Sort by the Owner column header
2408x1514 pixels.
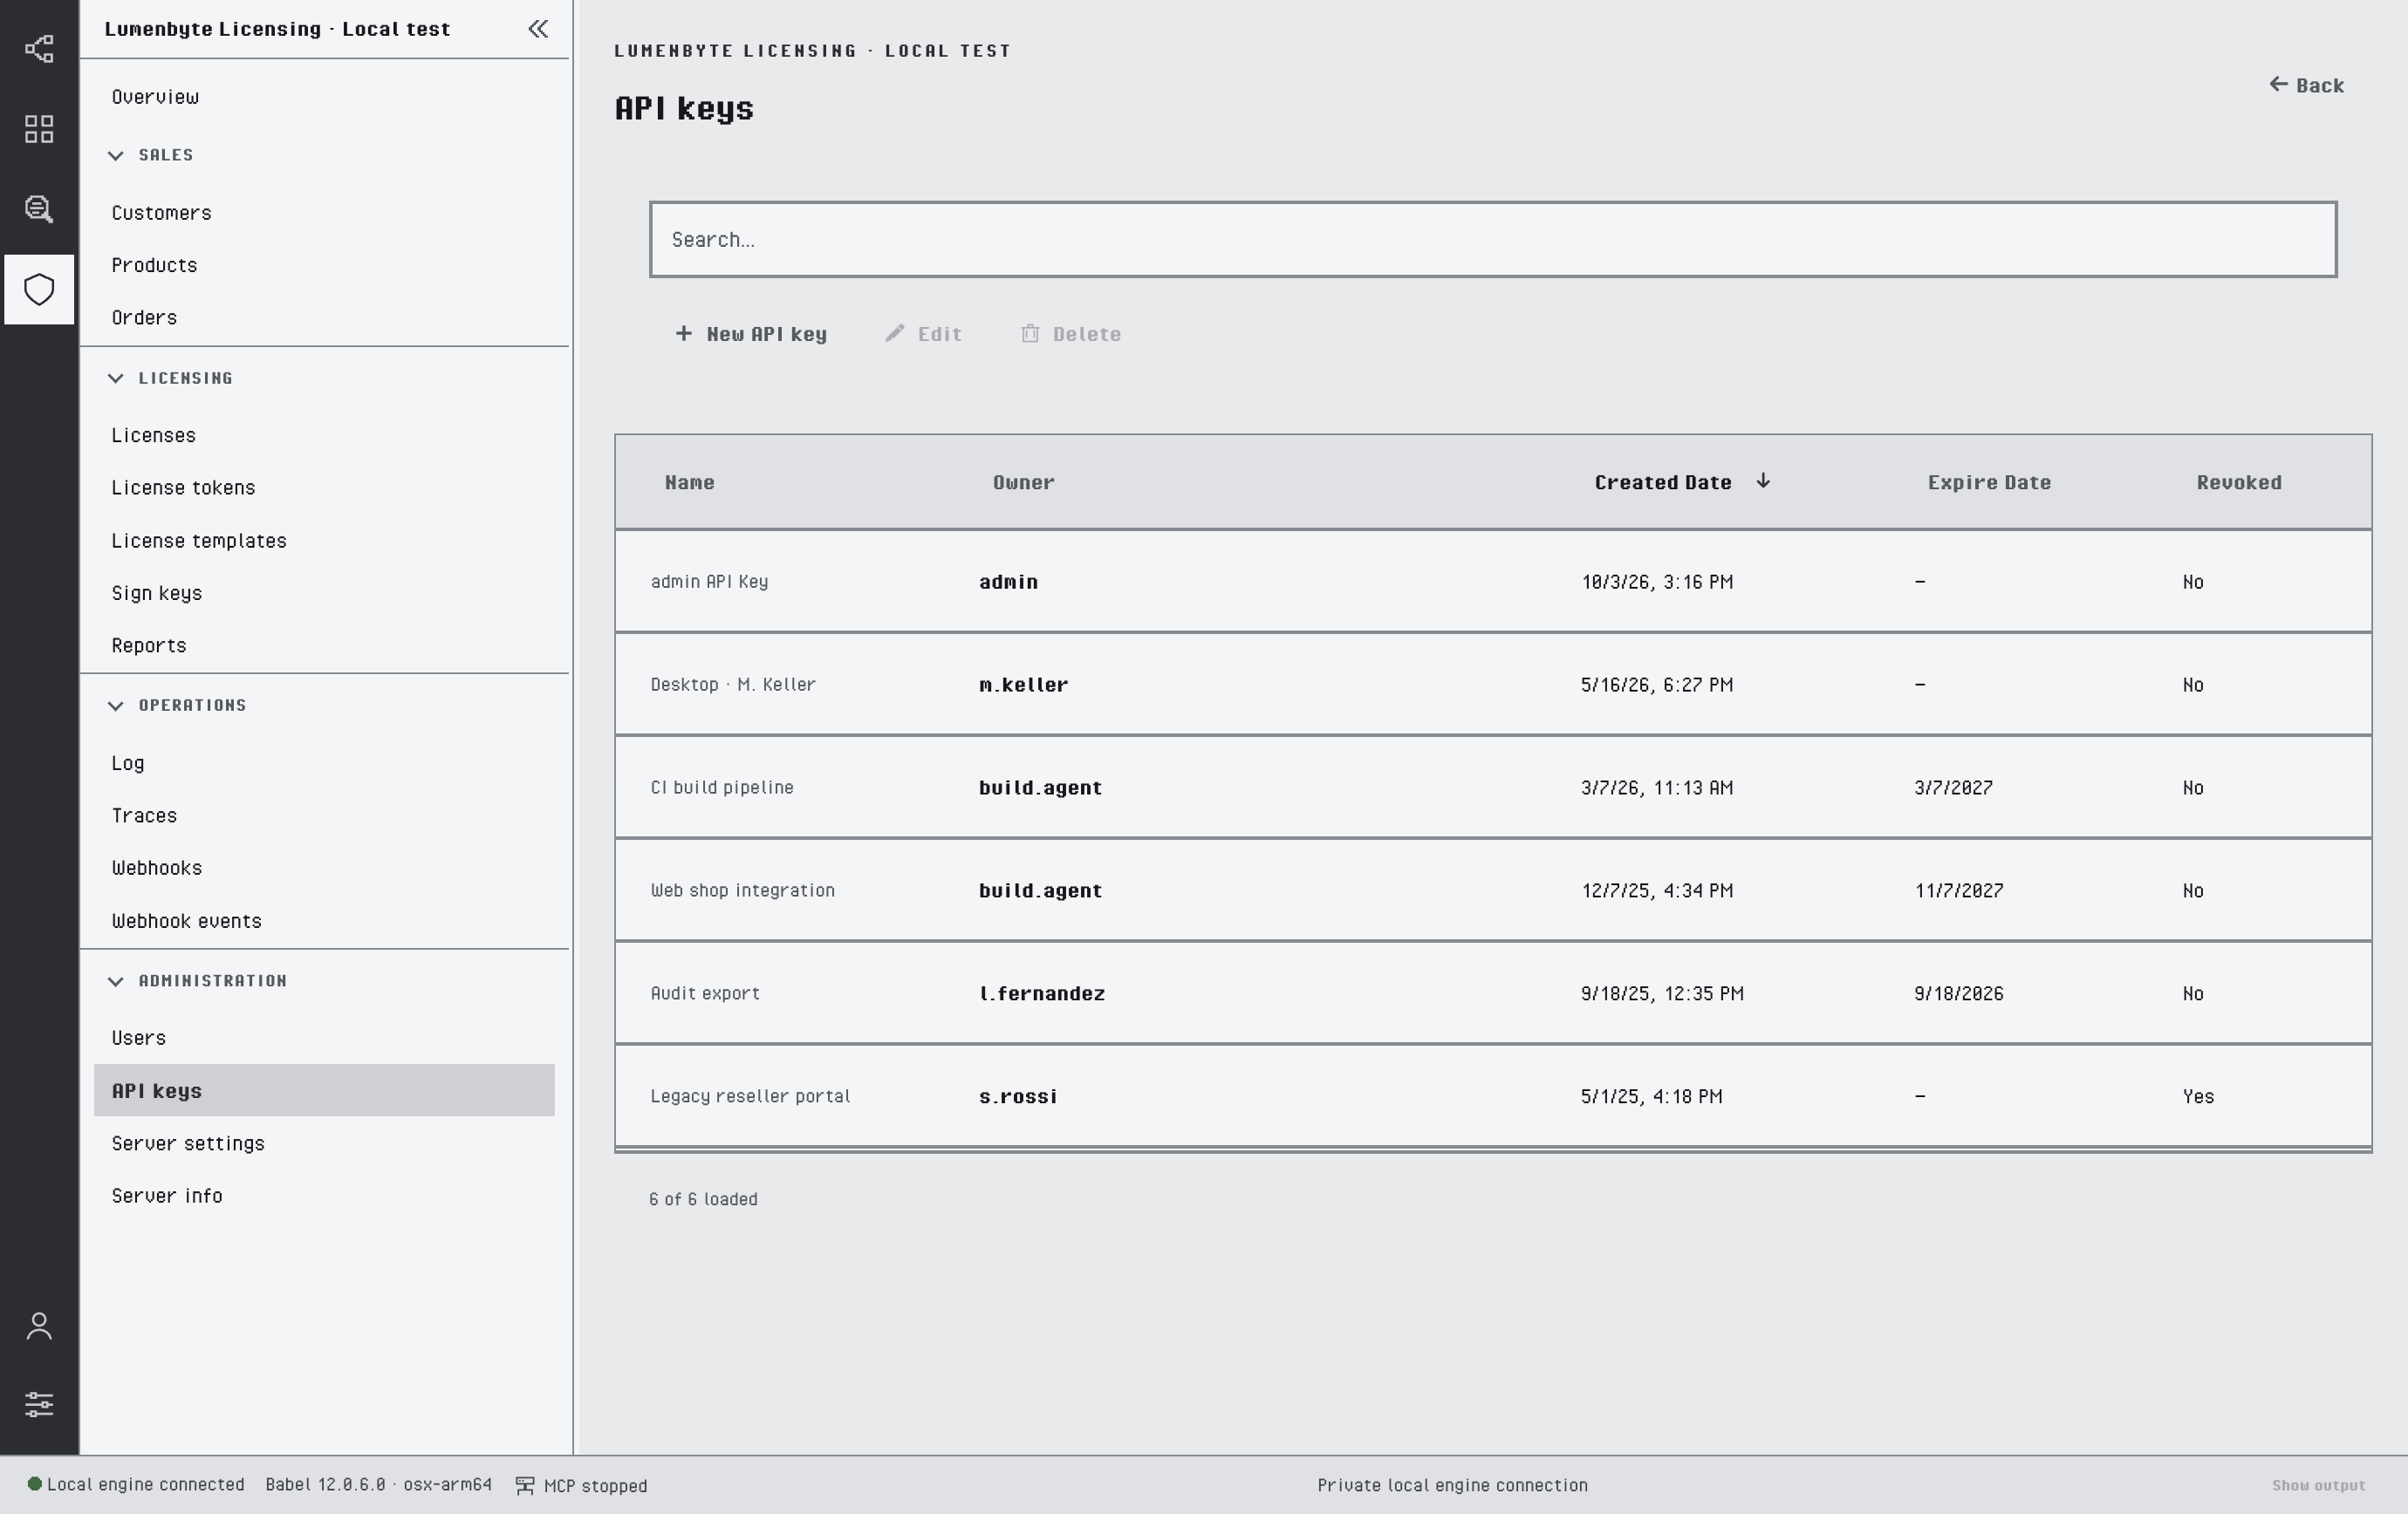tap(1023, 482)
